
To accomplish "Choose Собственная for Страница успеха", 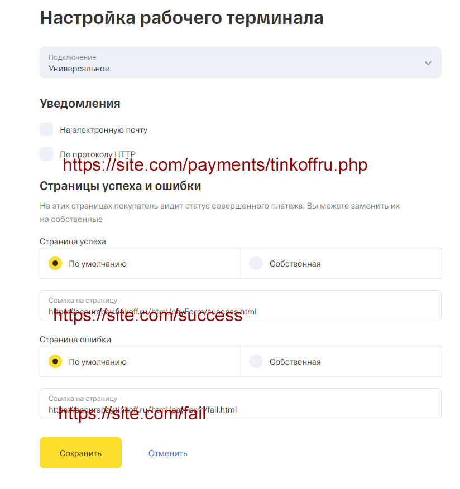I will pos(256,263).
